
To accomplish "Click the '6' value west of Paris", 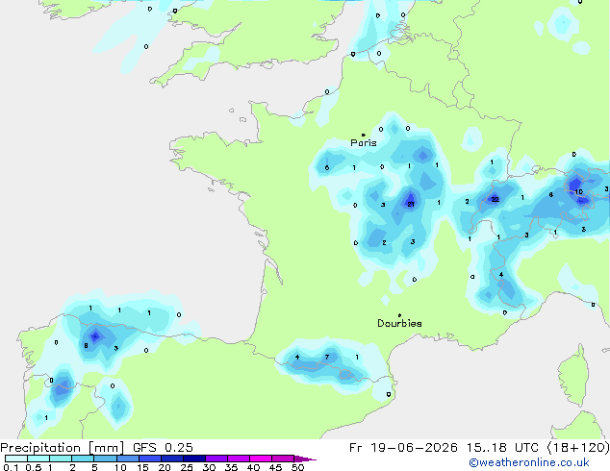I will pos(327,168).
